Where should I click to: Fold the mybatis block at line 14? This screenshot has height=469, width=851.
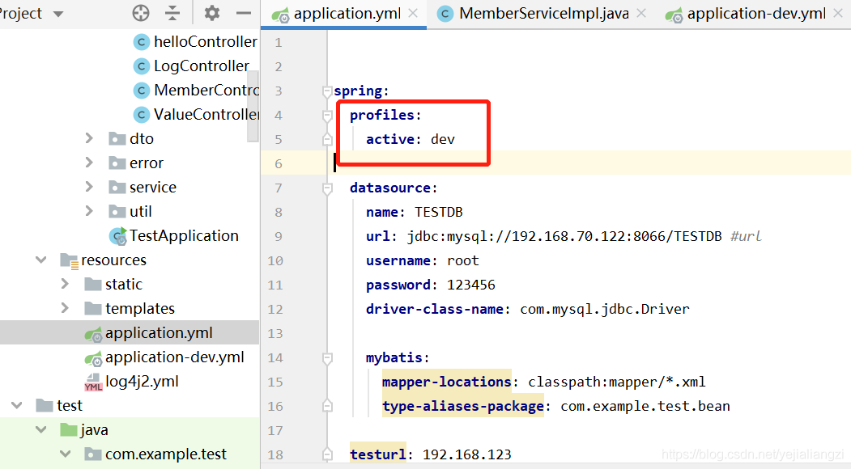click(327, 357)
